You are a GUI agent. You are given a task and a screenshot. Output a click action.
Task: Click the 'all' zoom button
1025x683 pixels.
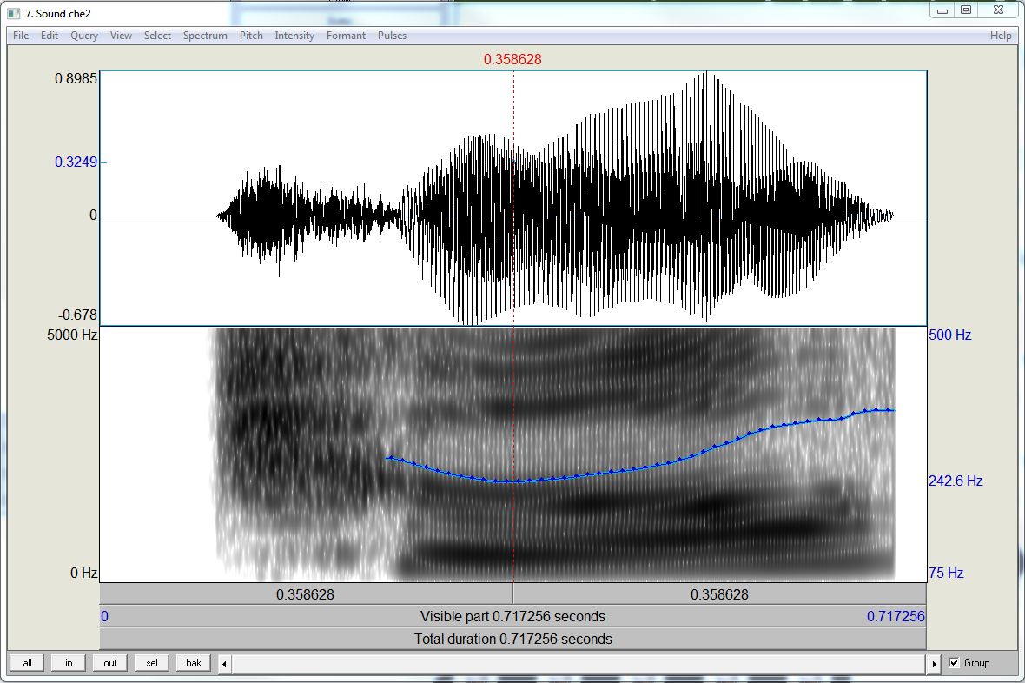coord(27,663)
